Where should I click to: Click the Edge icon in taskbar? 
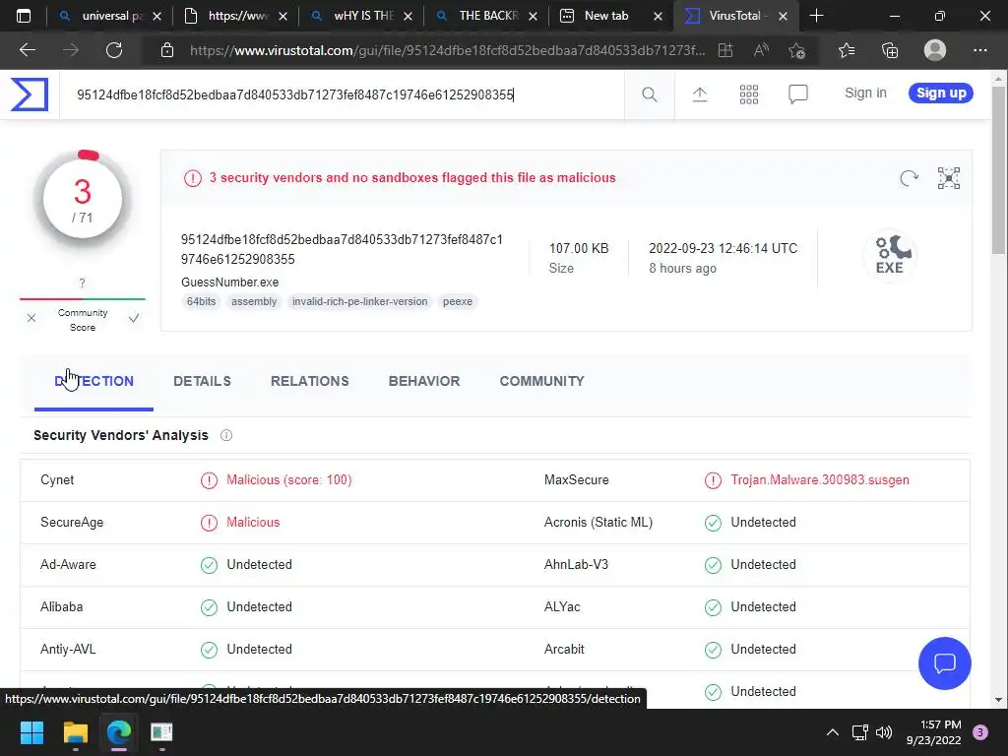pyautogui.click(x=119, y=732)
